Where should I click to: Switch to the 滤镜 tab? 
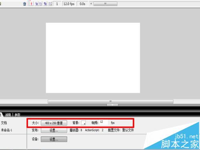coord(8,115)
